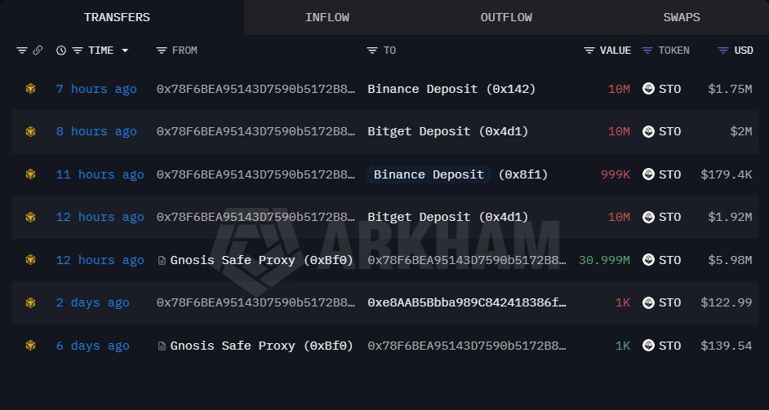Open Binance Deposit (0x8f1) entity
The image size is (769, 410).
pos(429,174)
